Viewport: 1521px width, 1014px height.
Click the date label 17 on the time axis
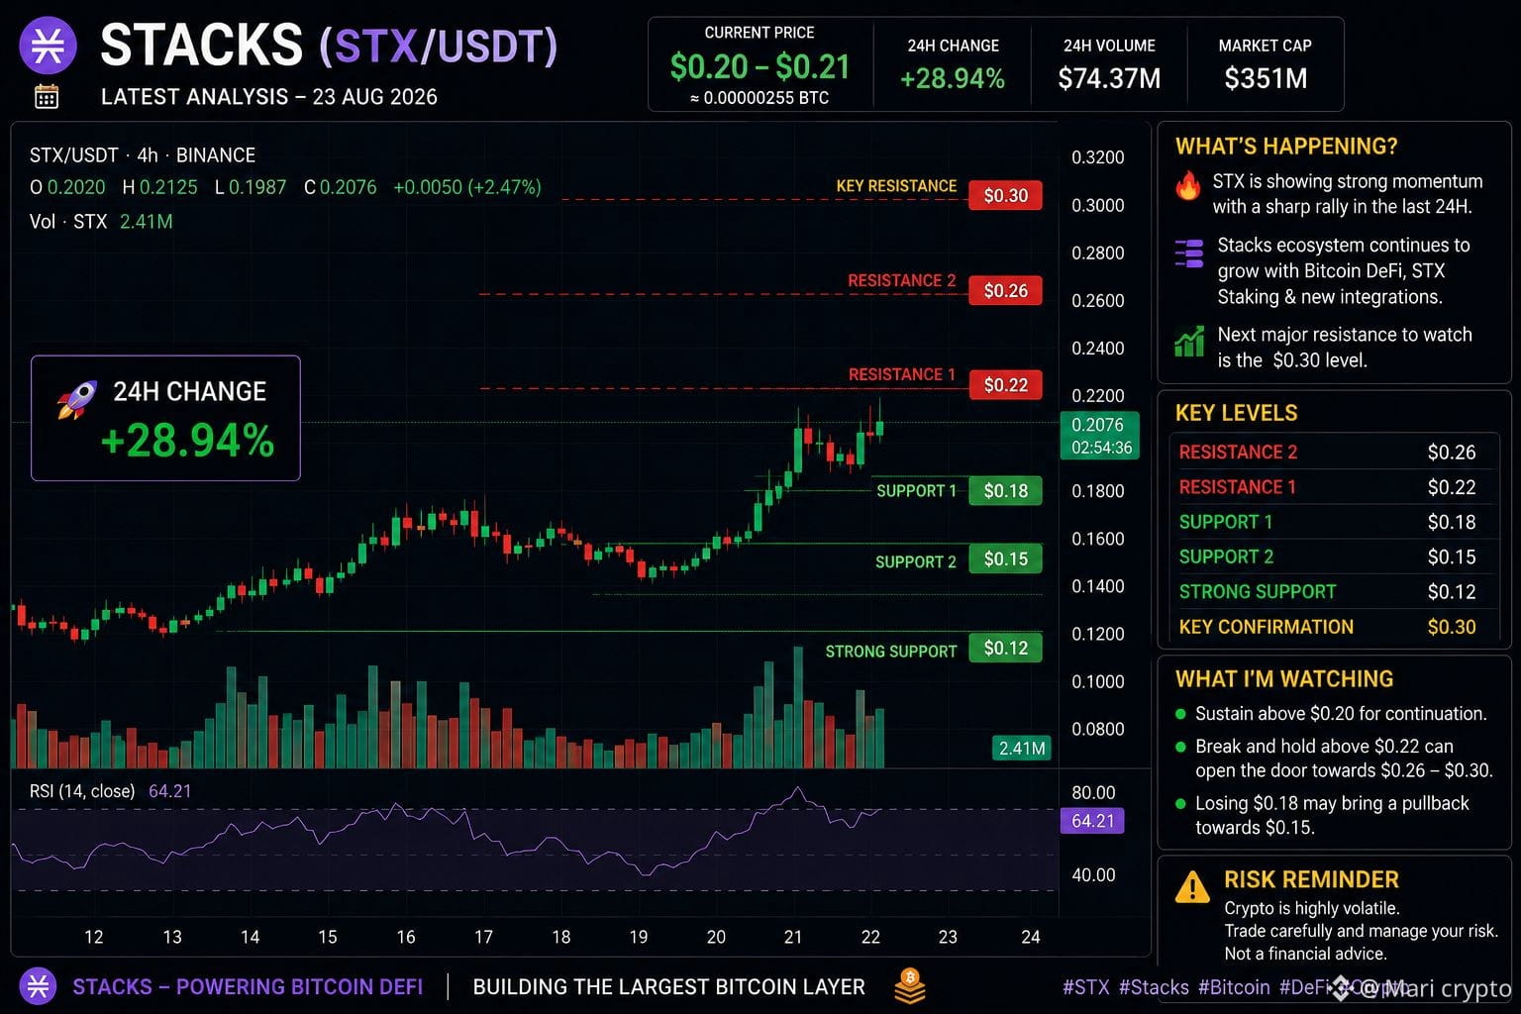[483, 937]
